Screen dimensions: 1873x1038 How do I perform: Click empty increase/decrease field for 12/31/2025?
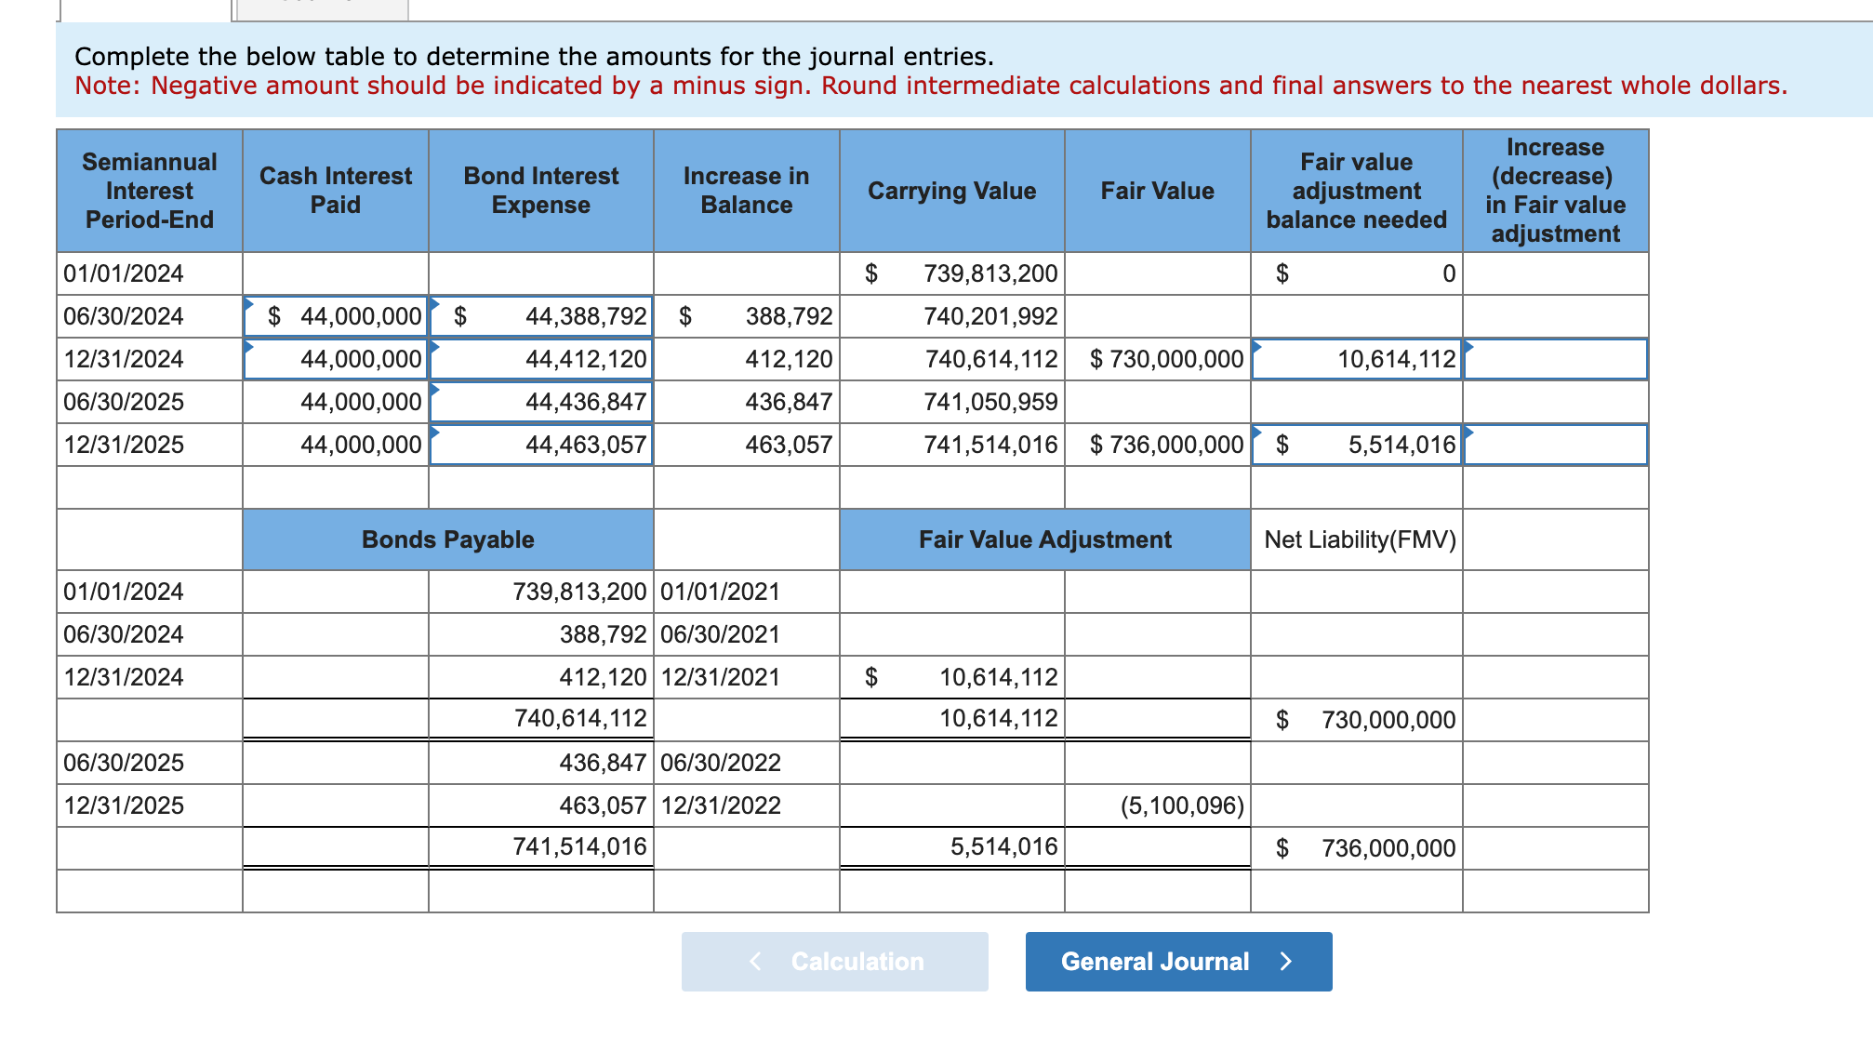1556,445
